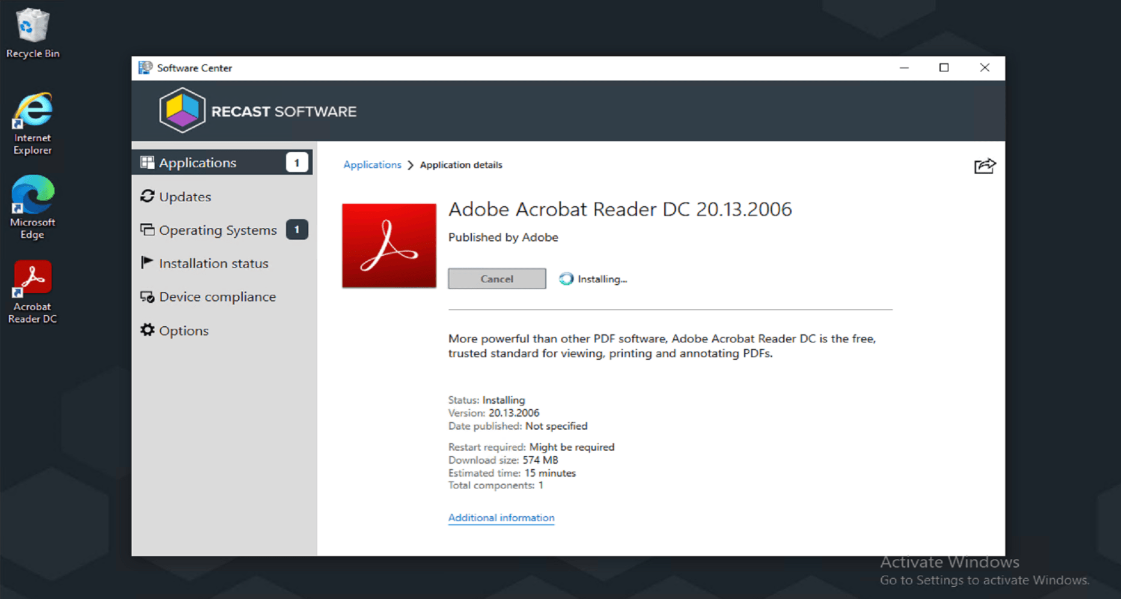Click the Installing progress spinner

[x=566, y=278]
